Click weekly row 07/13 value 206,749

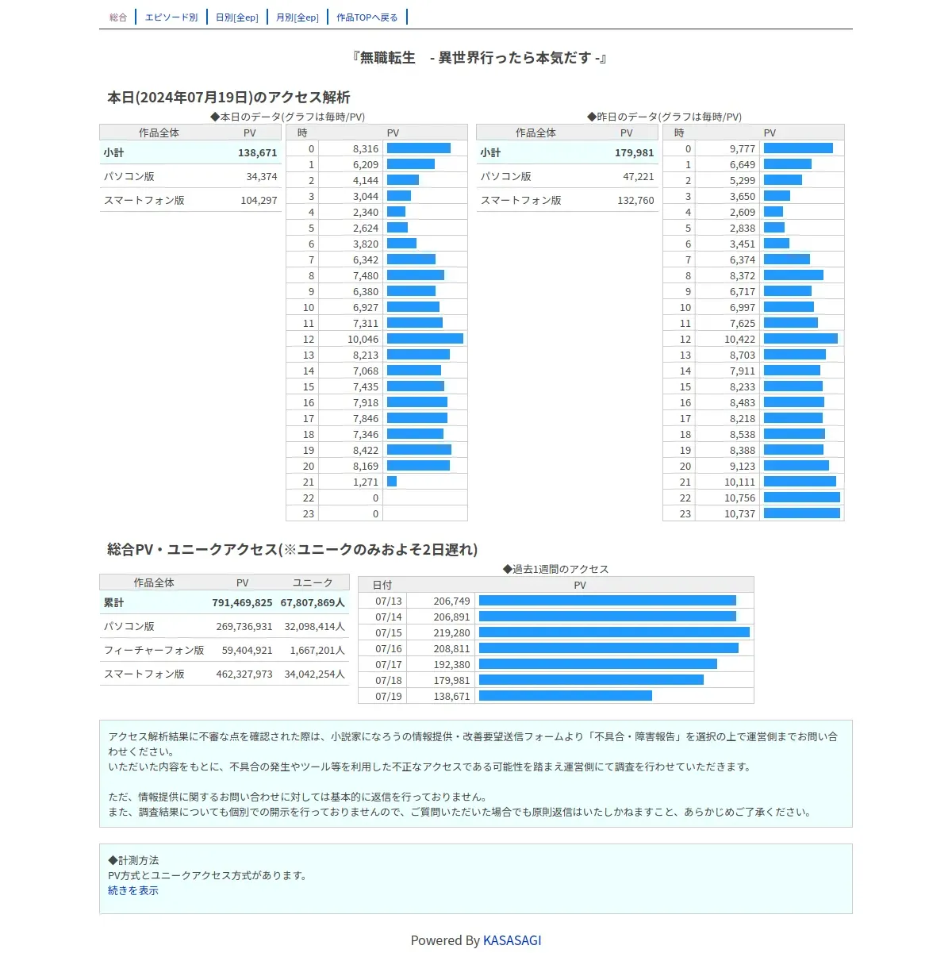pyautogui.click(x=452, y=601)
